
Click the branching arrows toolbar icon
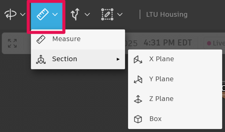(x=75, y=14)
